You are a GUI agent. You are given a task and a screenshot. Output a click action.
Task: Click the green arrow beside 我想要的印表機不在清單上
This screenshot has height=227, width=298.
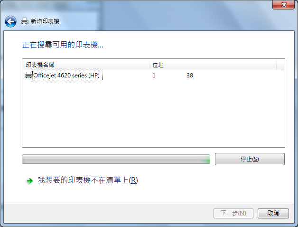pyautogui.click(x=29, y=181)
